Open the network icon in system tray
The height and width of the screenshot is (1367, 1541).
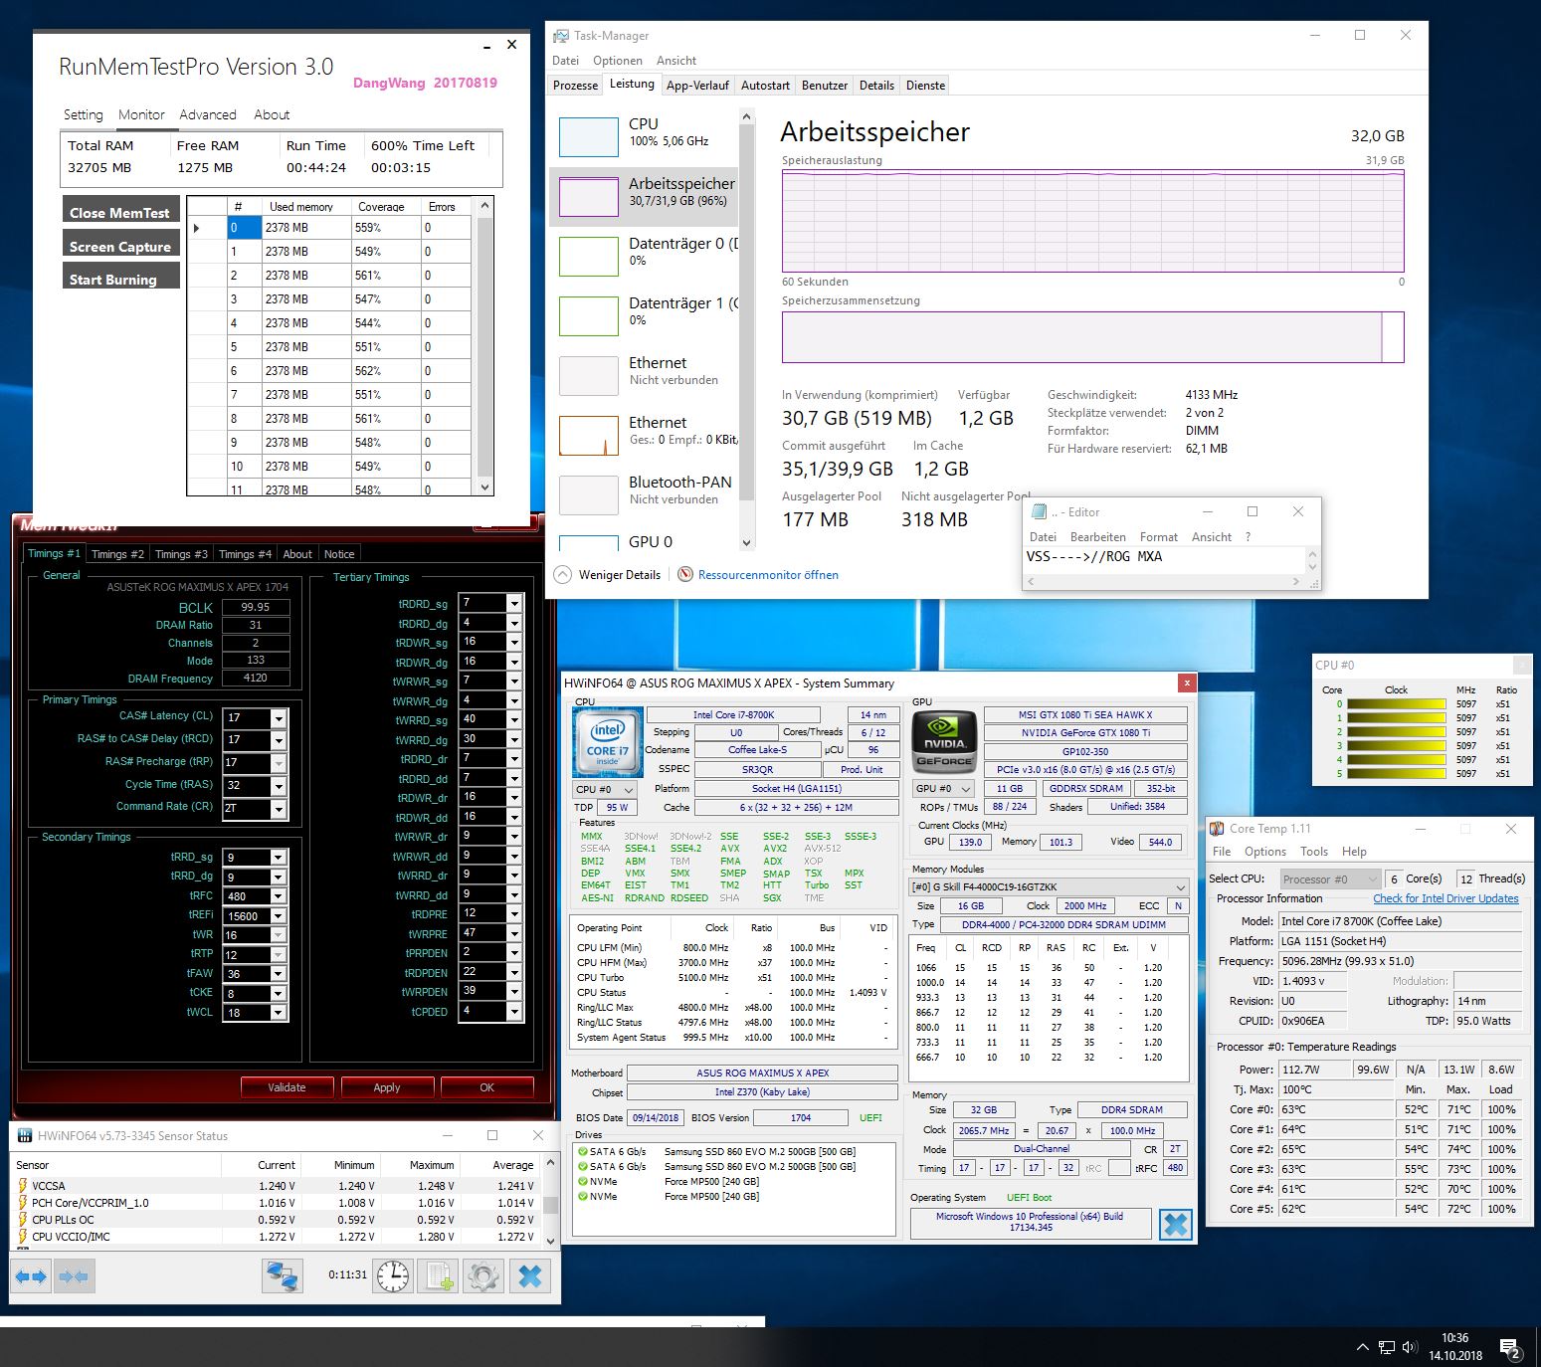(x=1387, y=1347)
